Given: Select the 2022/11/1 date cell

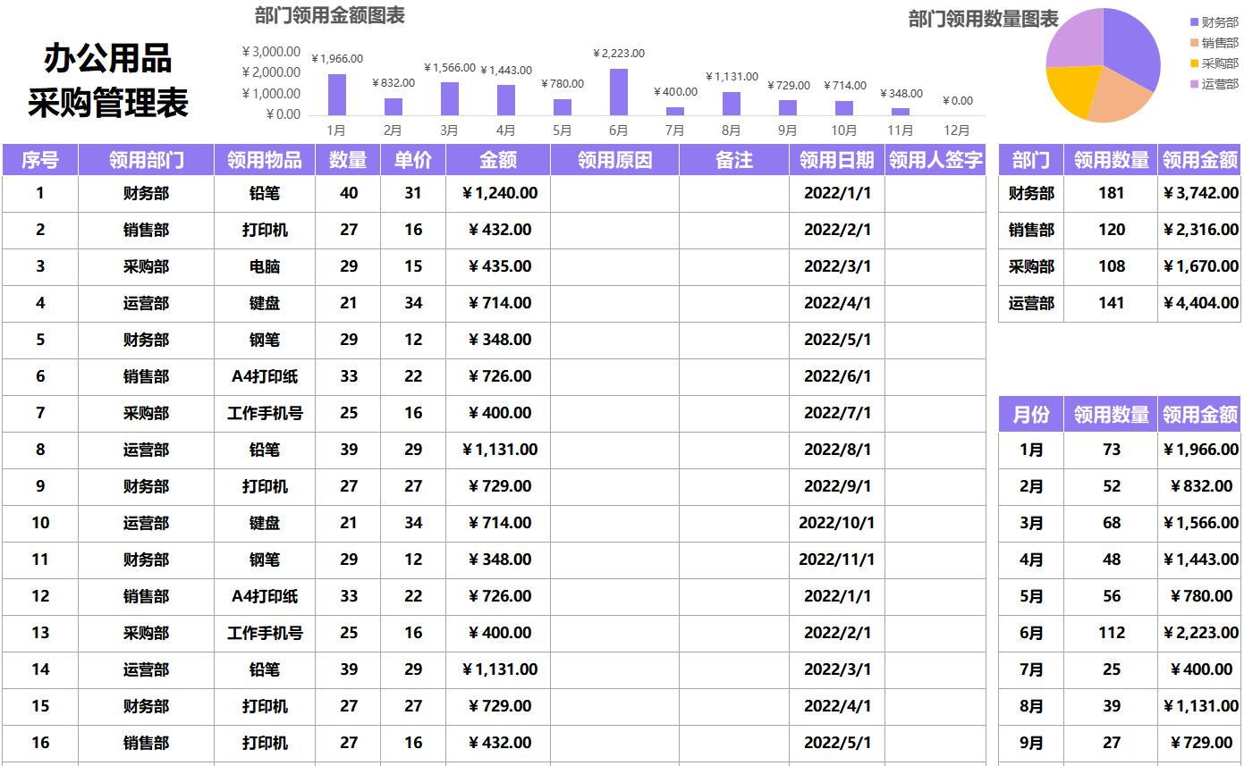Looking at the screenshot, I should 837,560.
